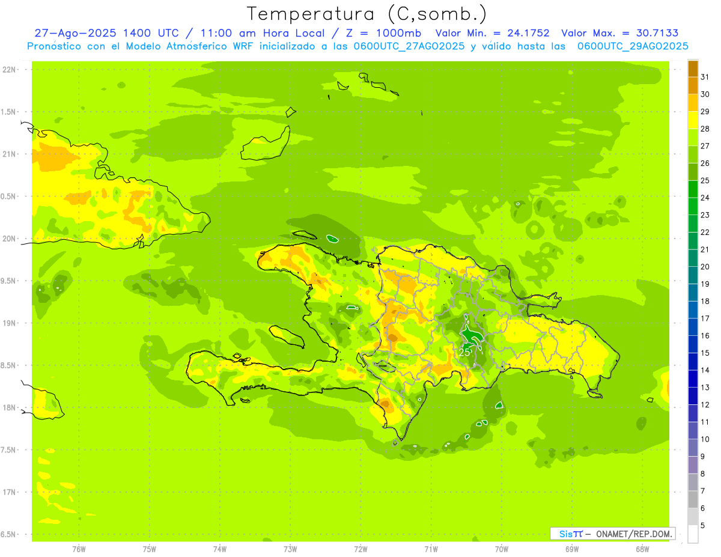Click latitude label '22N'
This screenshot has height=557, width=721.
[9, 70]
